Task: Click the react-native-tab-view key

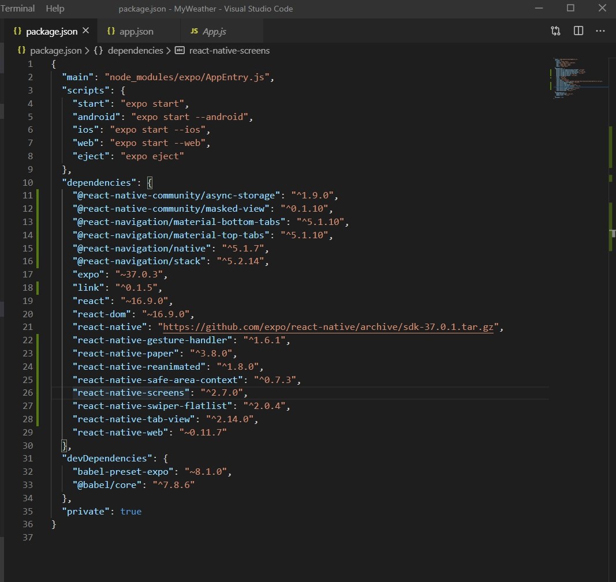Action: point(134,419)
